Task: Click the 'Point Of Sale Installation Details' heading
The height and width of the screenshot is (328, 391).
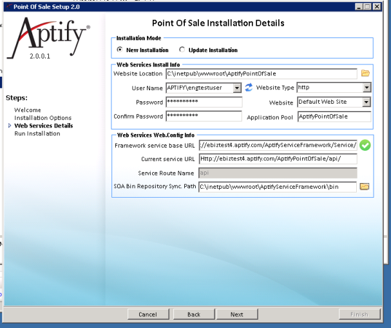Action: [x=218, y=23]
